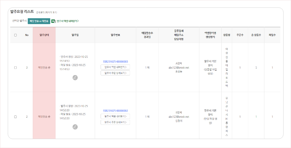The image size is (291, 148).
Task: Click the 발주일 column header
Action: coord(75,35)
